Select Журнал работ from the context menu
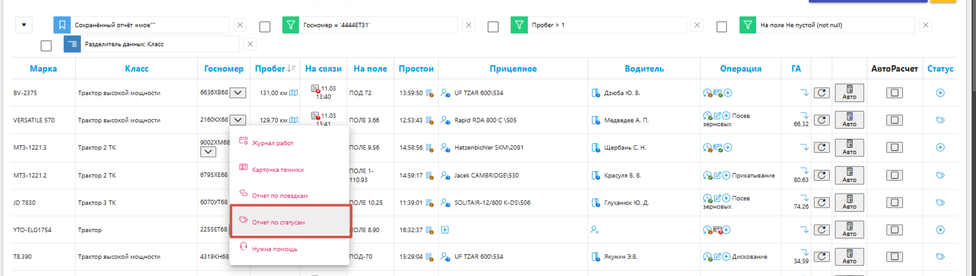The width and height of the screenshot is (976, 276). [x=272, y=143]
